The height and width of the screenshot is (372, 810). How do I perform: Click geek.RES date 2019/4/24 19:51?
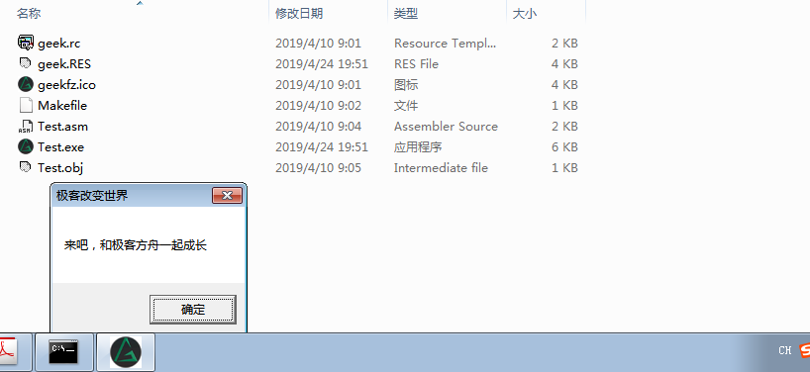point(321,64)
